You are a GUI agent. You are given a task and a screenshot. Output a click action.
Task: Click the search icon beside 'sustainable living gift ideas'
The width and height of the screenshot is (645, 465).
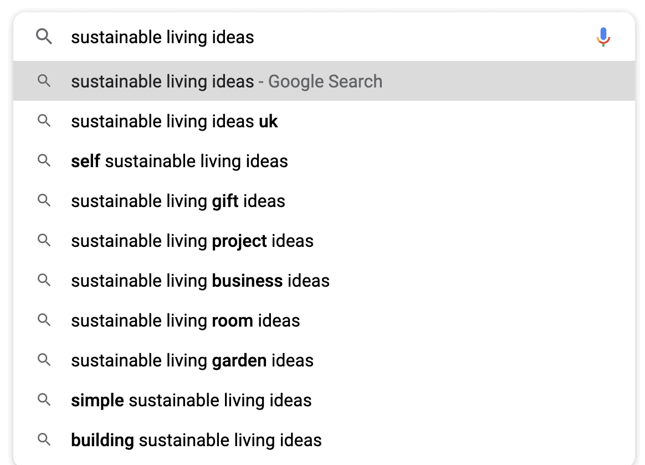pos(44,201)
